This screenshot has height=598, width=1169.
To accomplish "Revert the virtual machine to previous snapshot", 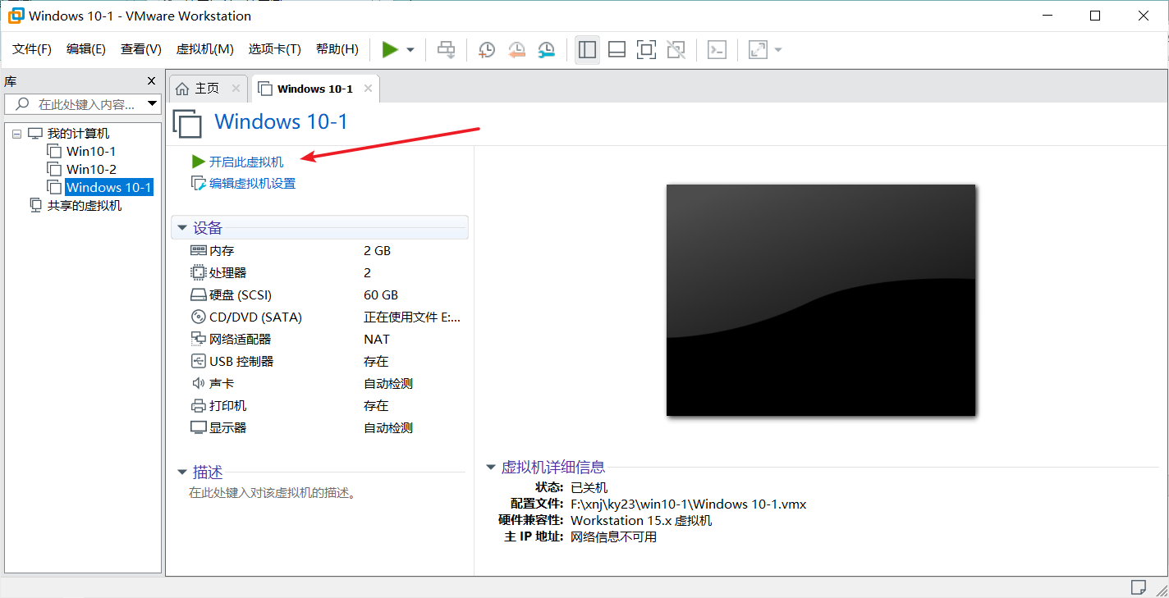I will [x=516, y=50].
